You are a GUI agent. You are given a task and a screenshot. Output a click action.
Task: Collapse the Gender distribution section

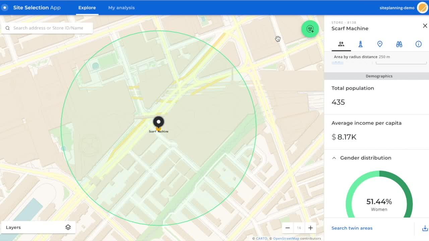[x=334, y=158]
